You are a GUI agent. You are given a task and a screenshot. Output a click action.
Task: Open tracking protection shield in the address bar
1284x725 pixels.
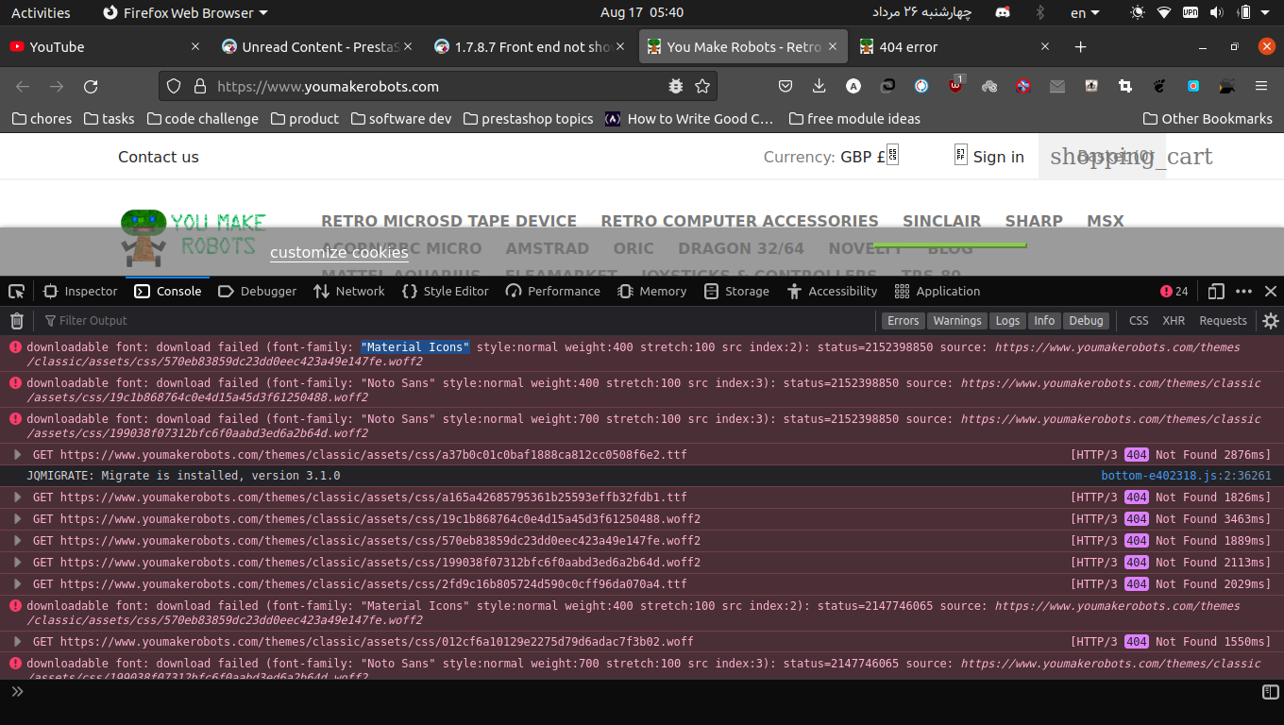pyautogui.click(x=174, y=87)
